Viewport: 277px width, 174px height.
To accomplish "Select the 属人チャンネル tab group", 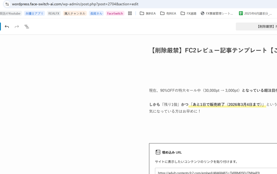I will (x=75, y=13).
